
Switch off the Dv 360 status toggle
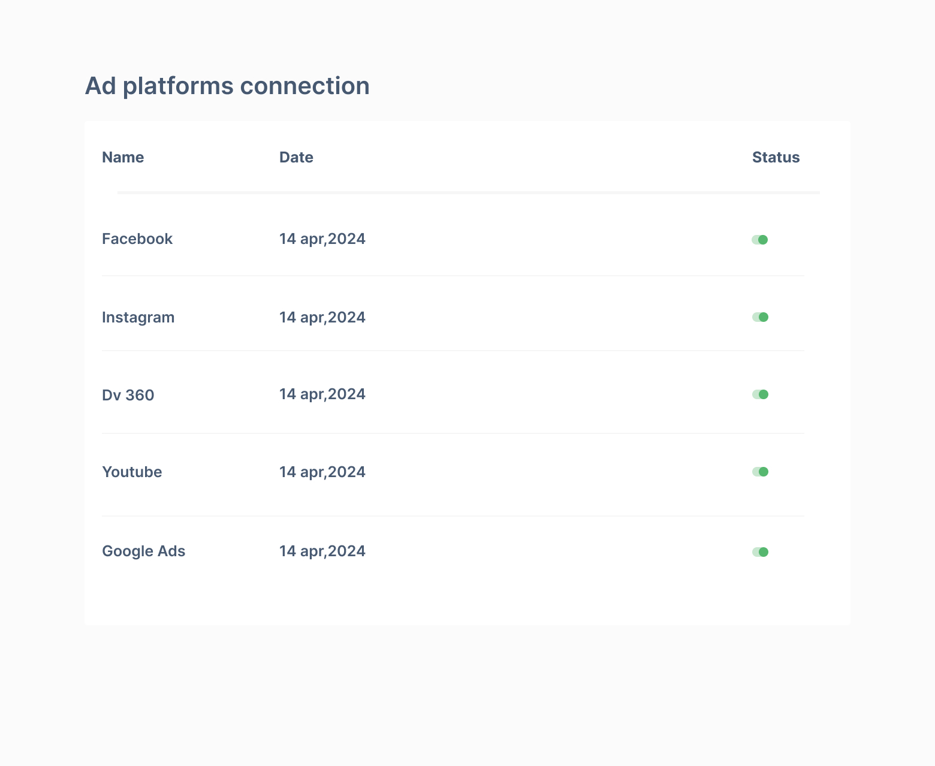[x=760, y=394]
